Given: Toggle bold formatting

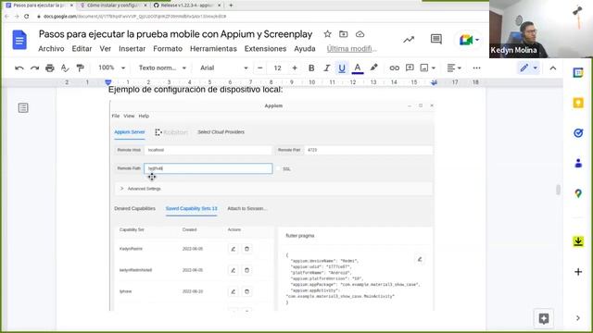Looking at the screenshot, I should point(311,68).
